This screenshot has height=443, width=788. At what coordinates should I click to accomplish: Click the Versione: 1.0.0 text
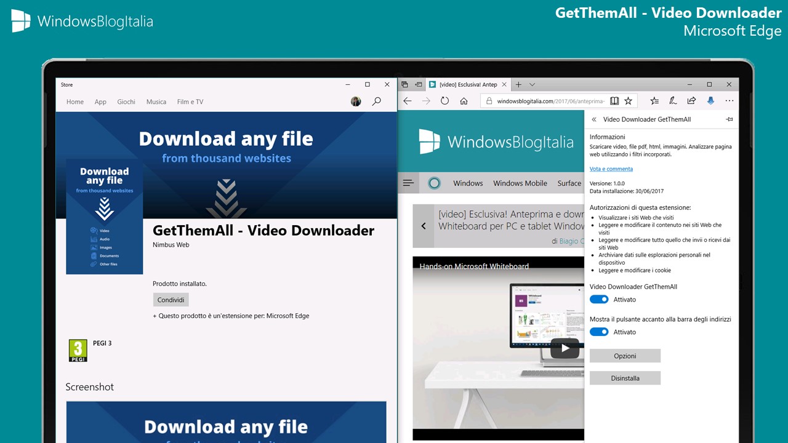click(607, 183)
